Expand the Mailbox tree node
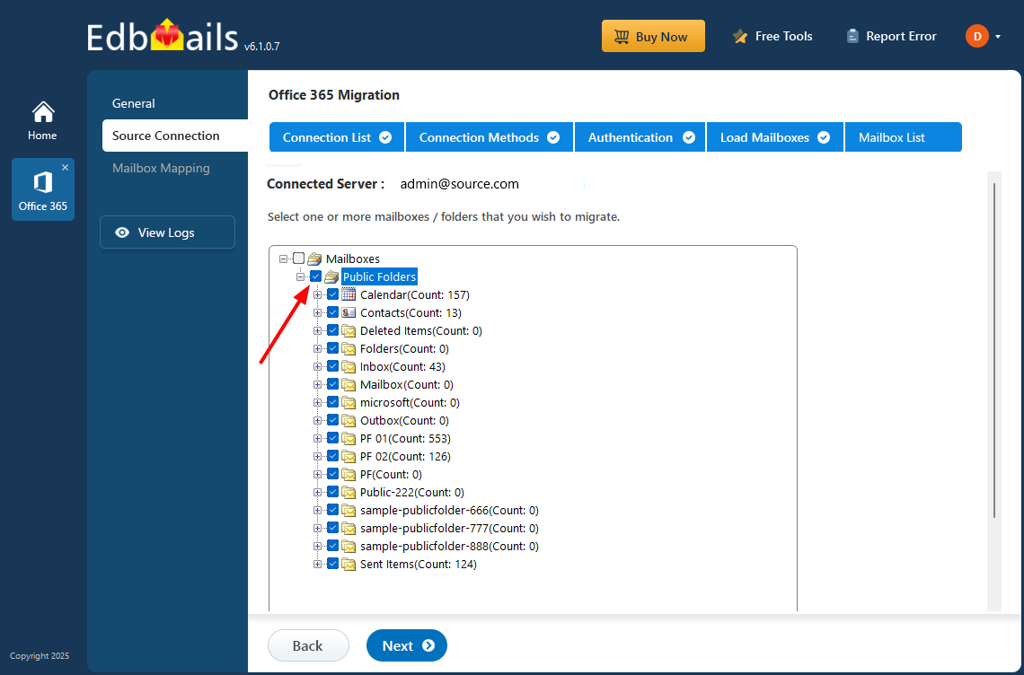The width and height of the screenshot is (1024, 675). pyautogui.click(x=317, y=384)
